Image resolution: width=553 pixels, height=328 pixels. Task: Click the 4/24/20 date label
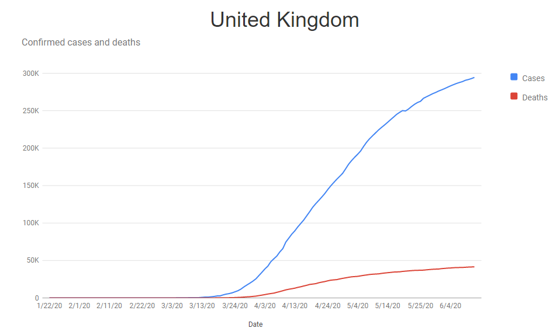tap(327, 305)
